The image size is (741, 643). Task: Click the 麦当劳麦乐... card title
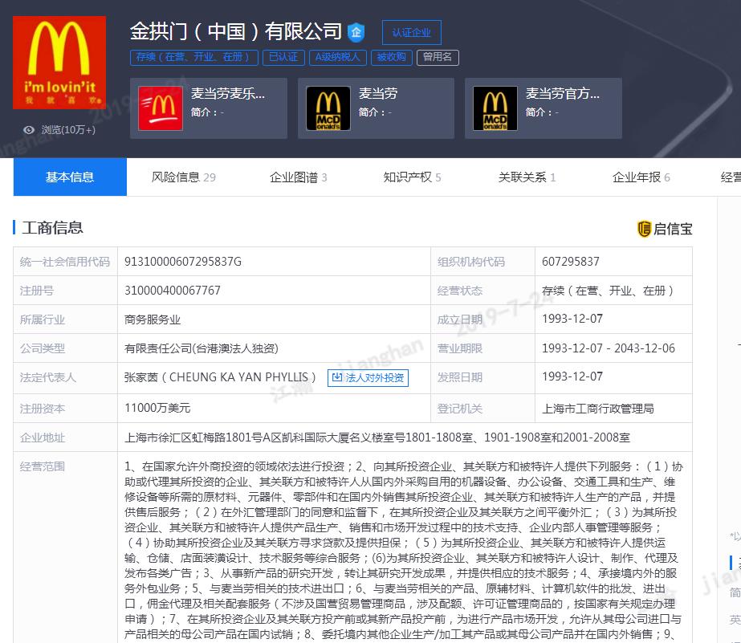tap(228, 94)
